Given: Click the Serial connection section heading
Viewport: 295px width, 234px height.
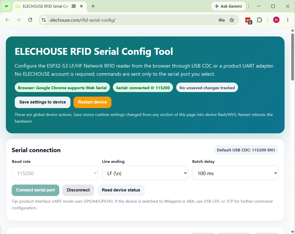Looking at the screenshot, I should pos(36,150).
